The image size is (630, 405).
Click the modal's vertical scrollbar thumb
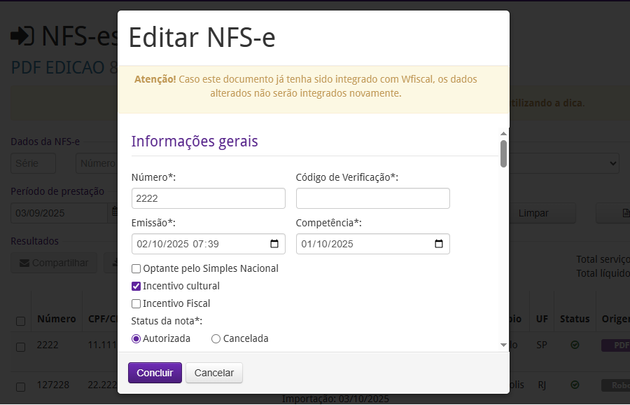coord(503,153)
